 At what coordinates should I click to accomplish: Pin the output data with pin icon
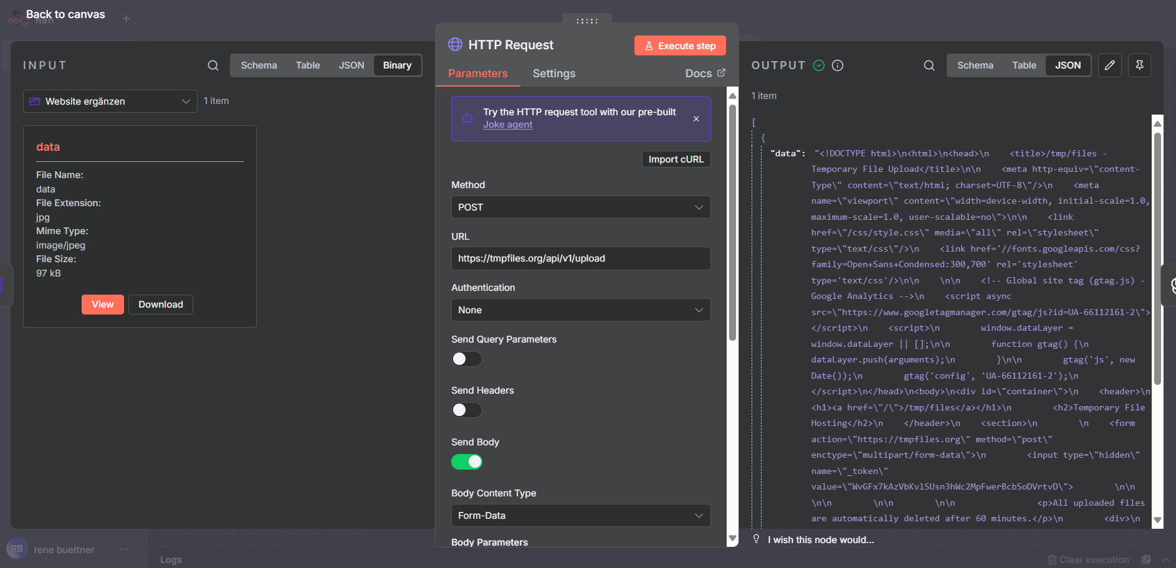(x=1139, y=65)
